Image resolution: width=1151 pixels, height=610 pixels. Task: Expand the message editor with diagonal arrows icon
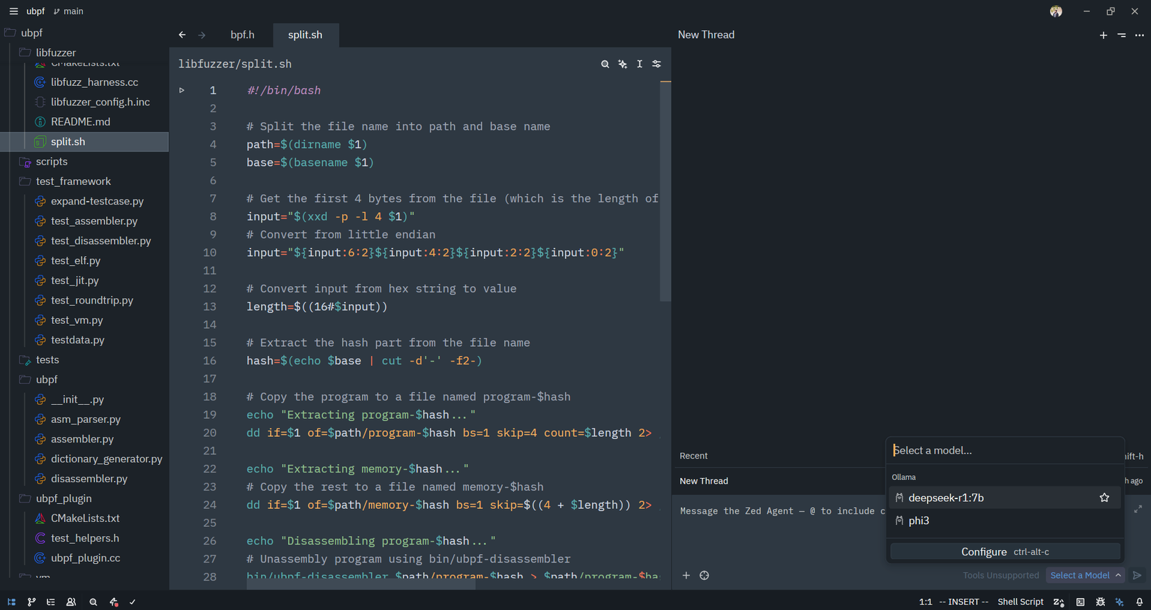(x=1138, y=509)
